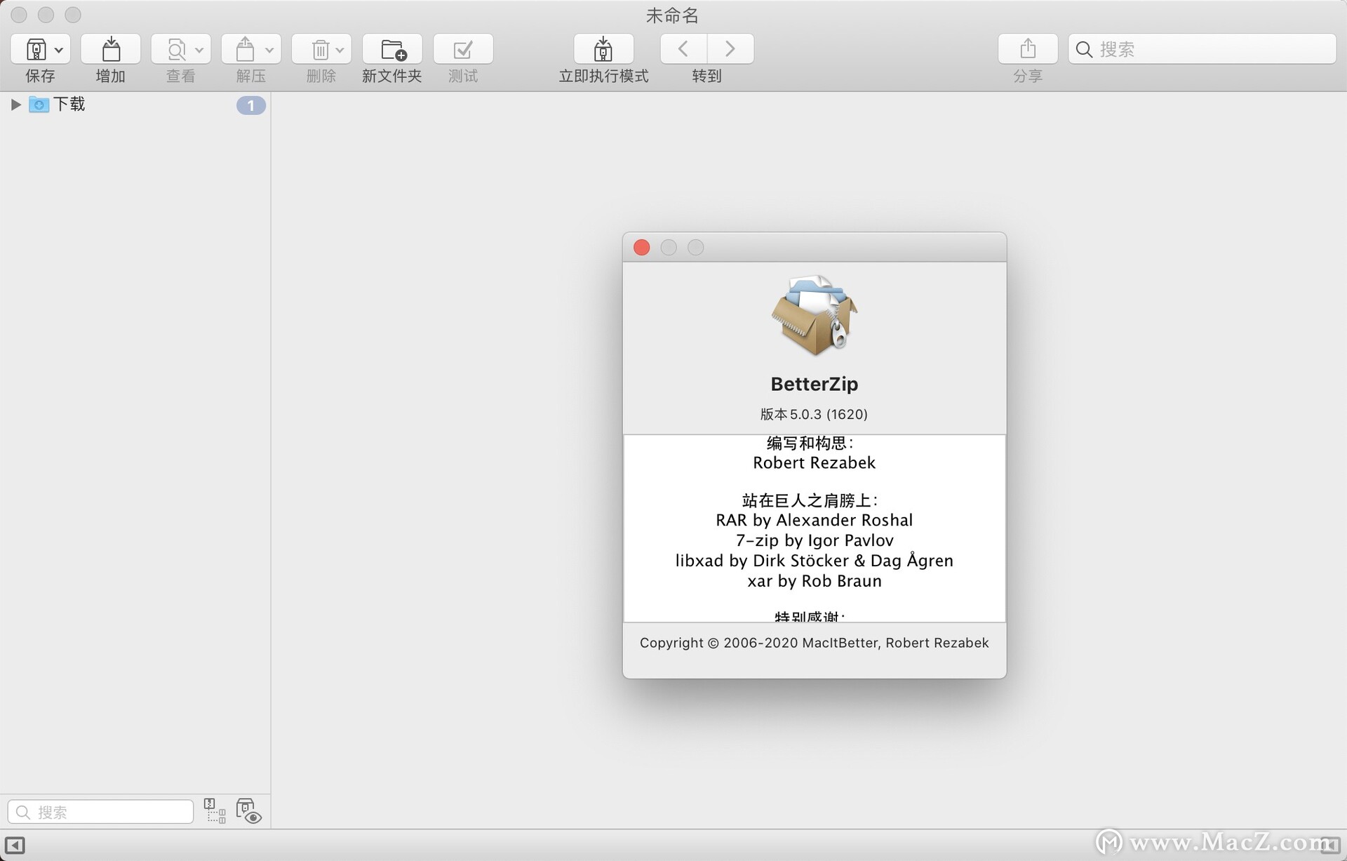
Task: Toggle the direct mode (立即执行模式) button
Action: [x=603, y=49]
